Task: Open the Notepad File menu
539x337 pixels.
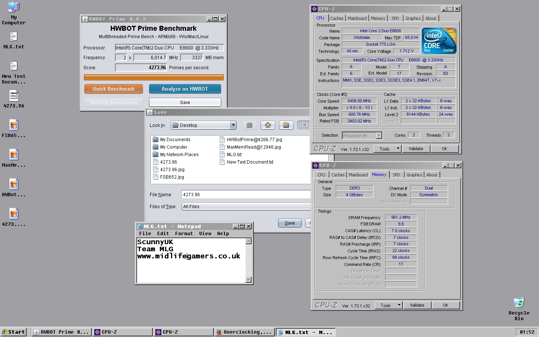Action: [145, 234]
